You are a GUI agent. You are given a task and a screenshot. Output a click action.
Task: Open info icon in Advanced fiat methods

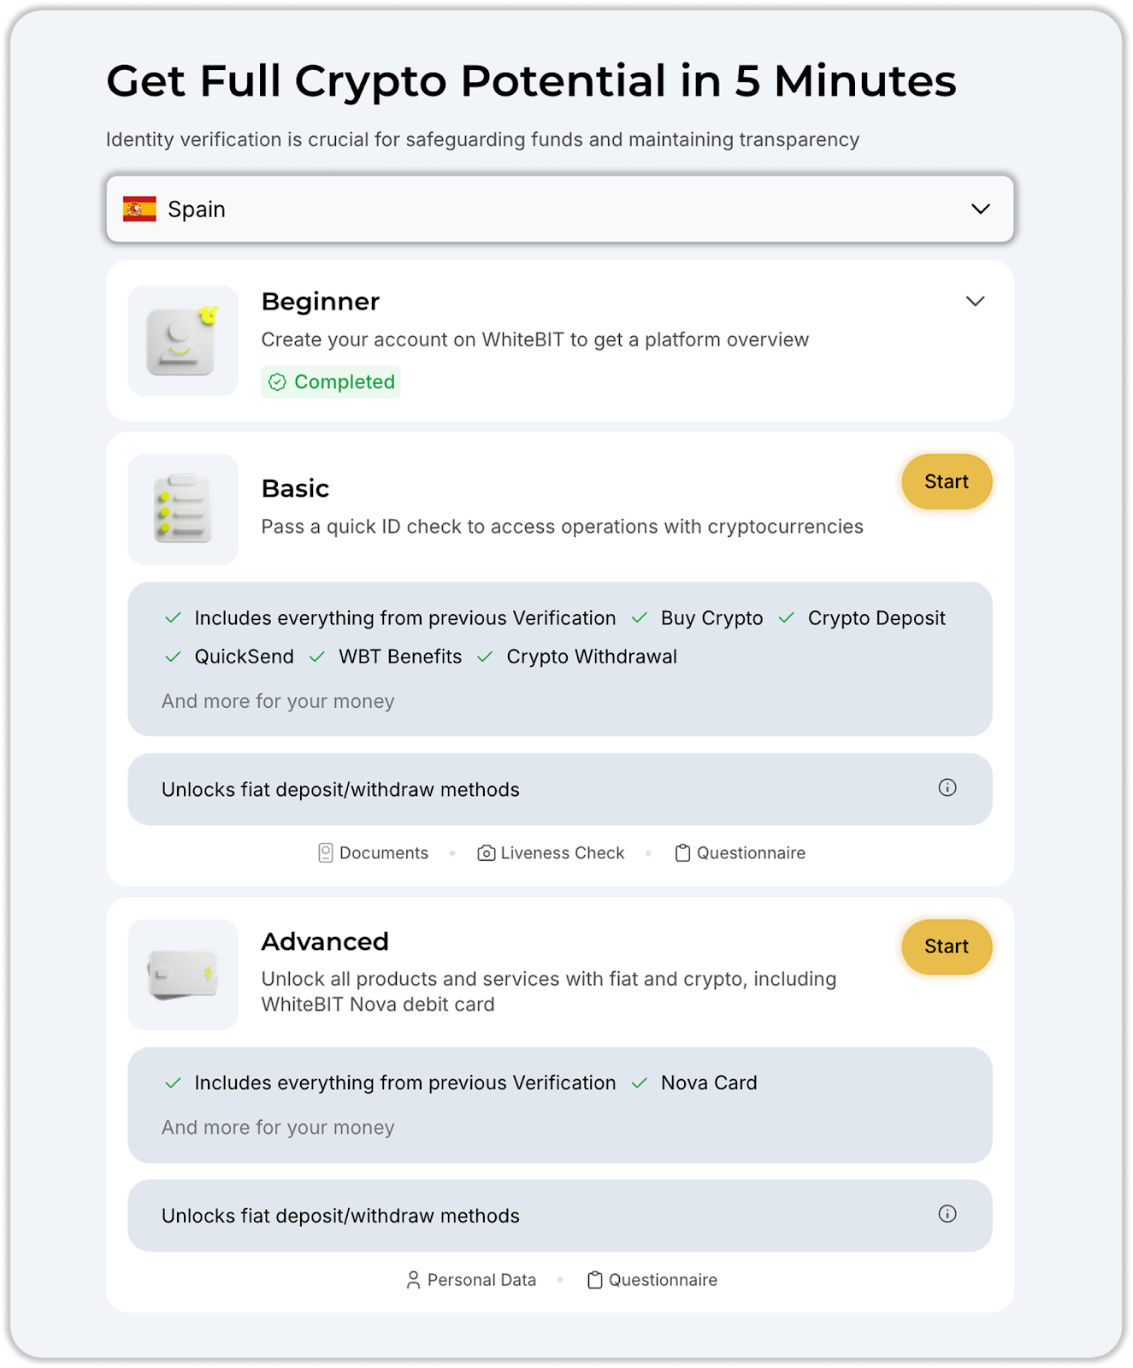pos(947,1214)
